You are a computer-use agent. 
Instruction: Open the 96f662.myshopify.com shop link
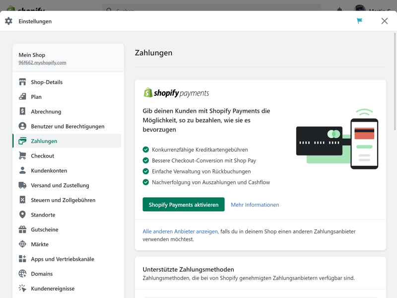pyautogui.click(x=42, y=63)
